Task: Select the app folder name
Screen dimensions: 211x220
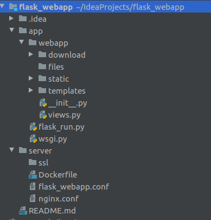Action: pyautogui.click(x=36, y=31)
